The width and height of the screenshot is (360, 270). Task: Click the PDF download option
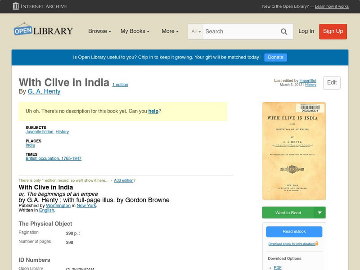click(278, 267)
